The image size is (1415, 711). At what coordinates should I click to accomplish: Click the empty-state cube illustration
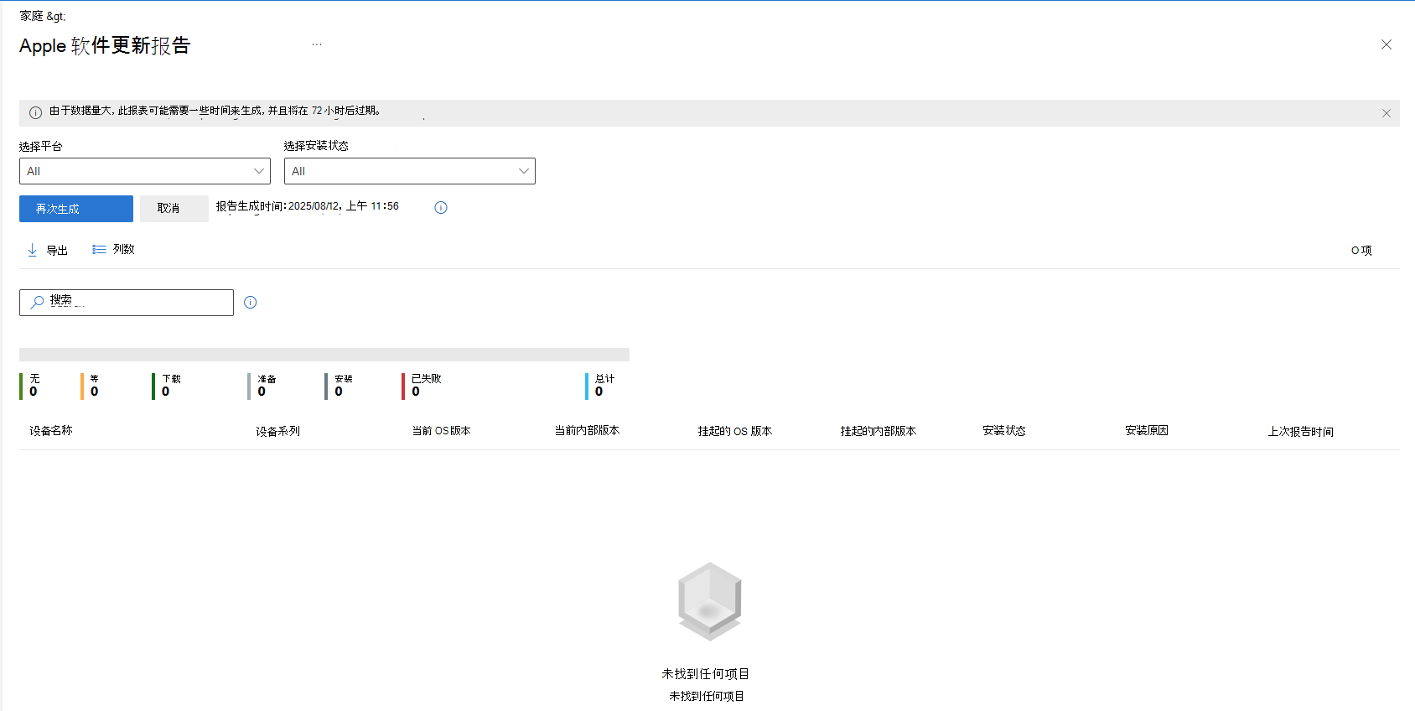710,601
